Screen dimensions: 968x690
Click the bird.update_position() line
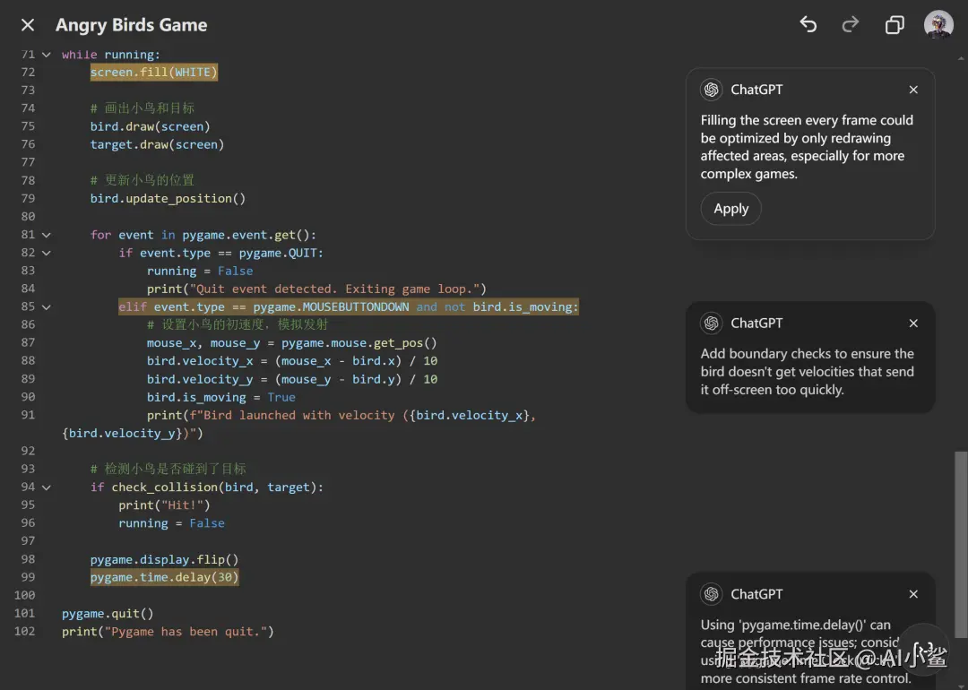coord(168,199)
